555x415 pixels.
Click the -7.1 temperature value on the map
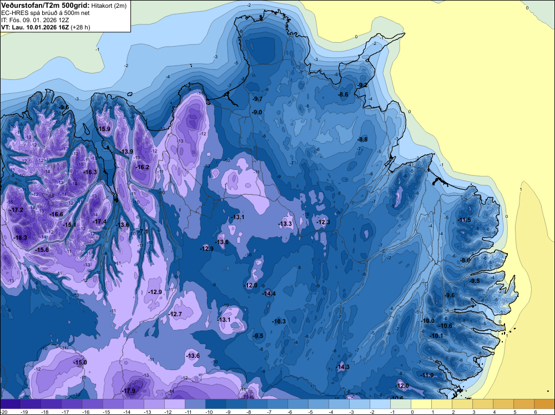point(143,231)
